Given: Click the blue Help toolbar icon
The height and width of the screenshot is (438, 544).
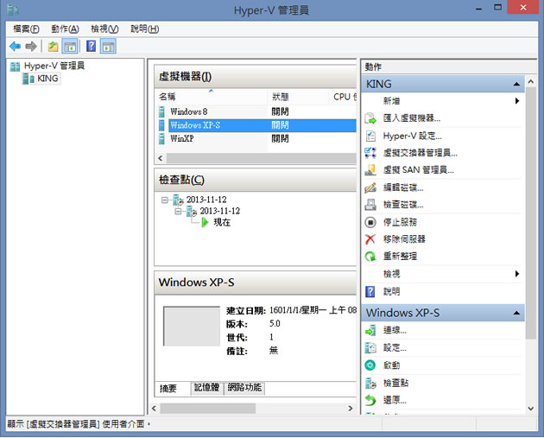Looking at the screenshot, I should coord(91,46).
